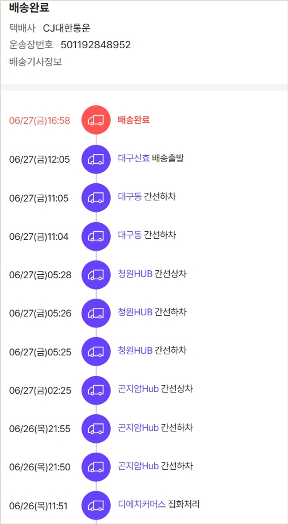Screen dimensions: 288x524
Task: Click truck icon beside 06/27 11:05 entry
Action: [x=96, y=198]
